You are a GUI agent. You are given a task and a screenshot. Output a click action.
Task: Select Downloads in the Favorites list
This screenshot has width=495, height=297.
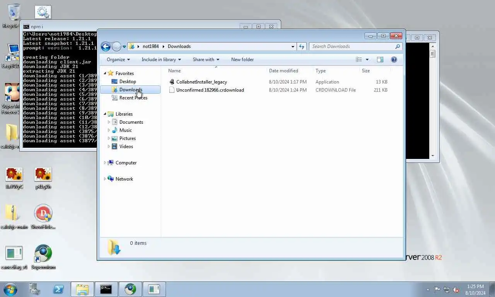[130, 90]
